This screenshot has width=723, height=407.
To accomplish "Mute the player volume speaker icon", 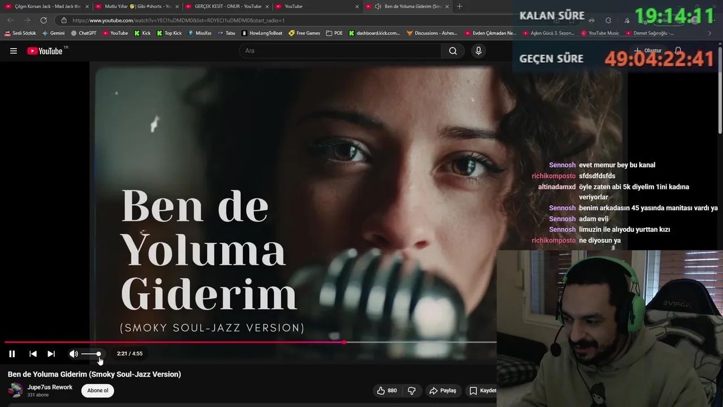I will 73,354.
